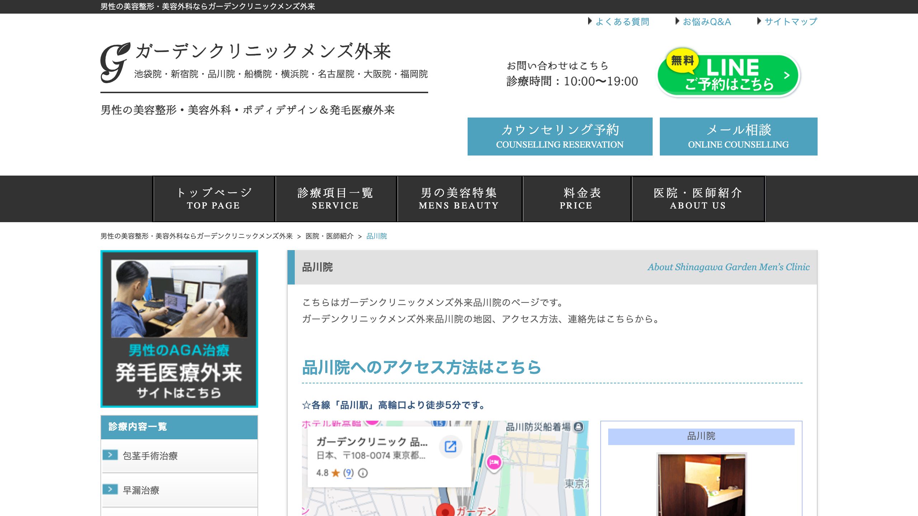
Task: Click メール相談 online counselling button
Action: pyautogui.click(x=738, y=137)
